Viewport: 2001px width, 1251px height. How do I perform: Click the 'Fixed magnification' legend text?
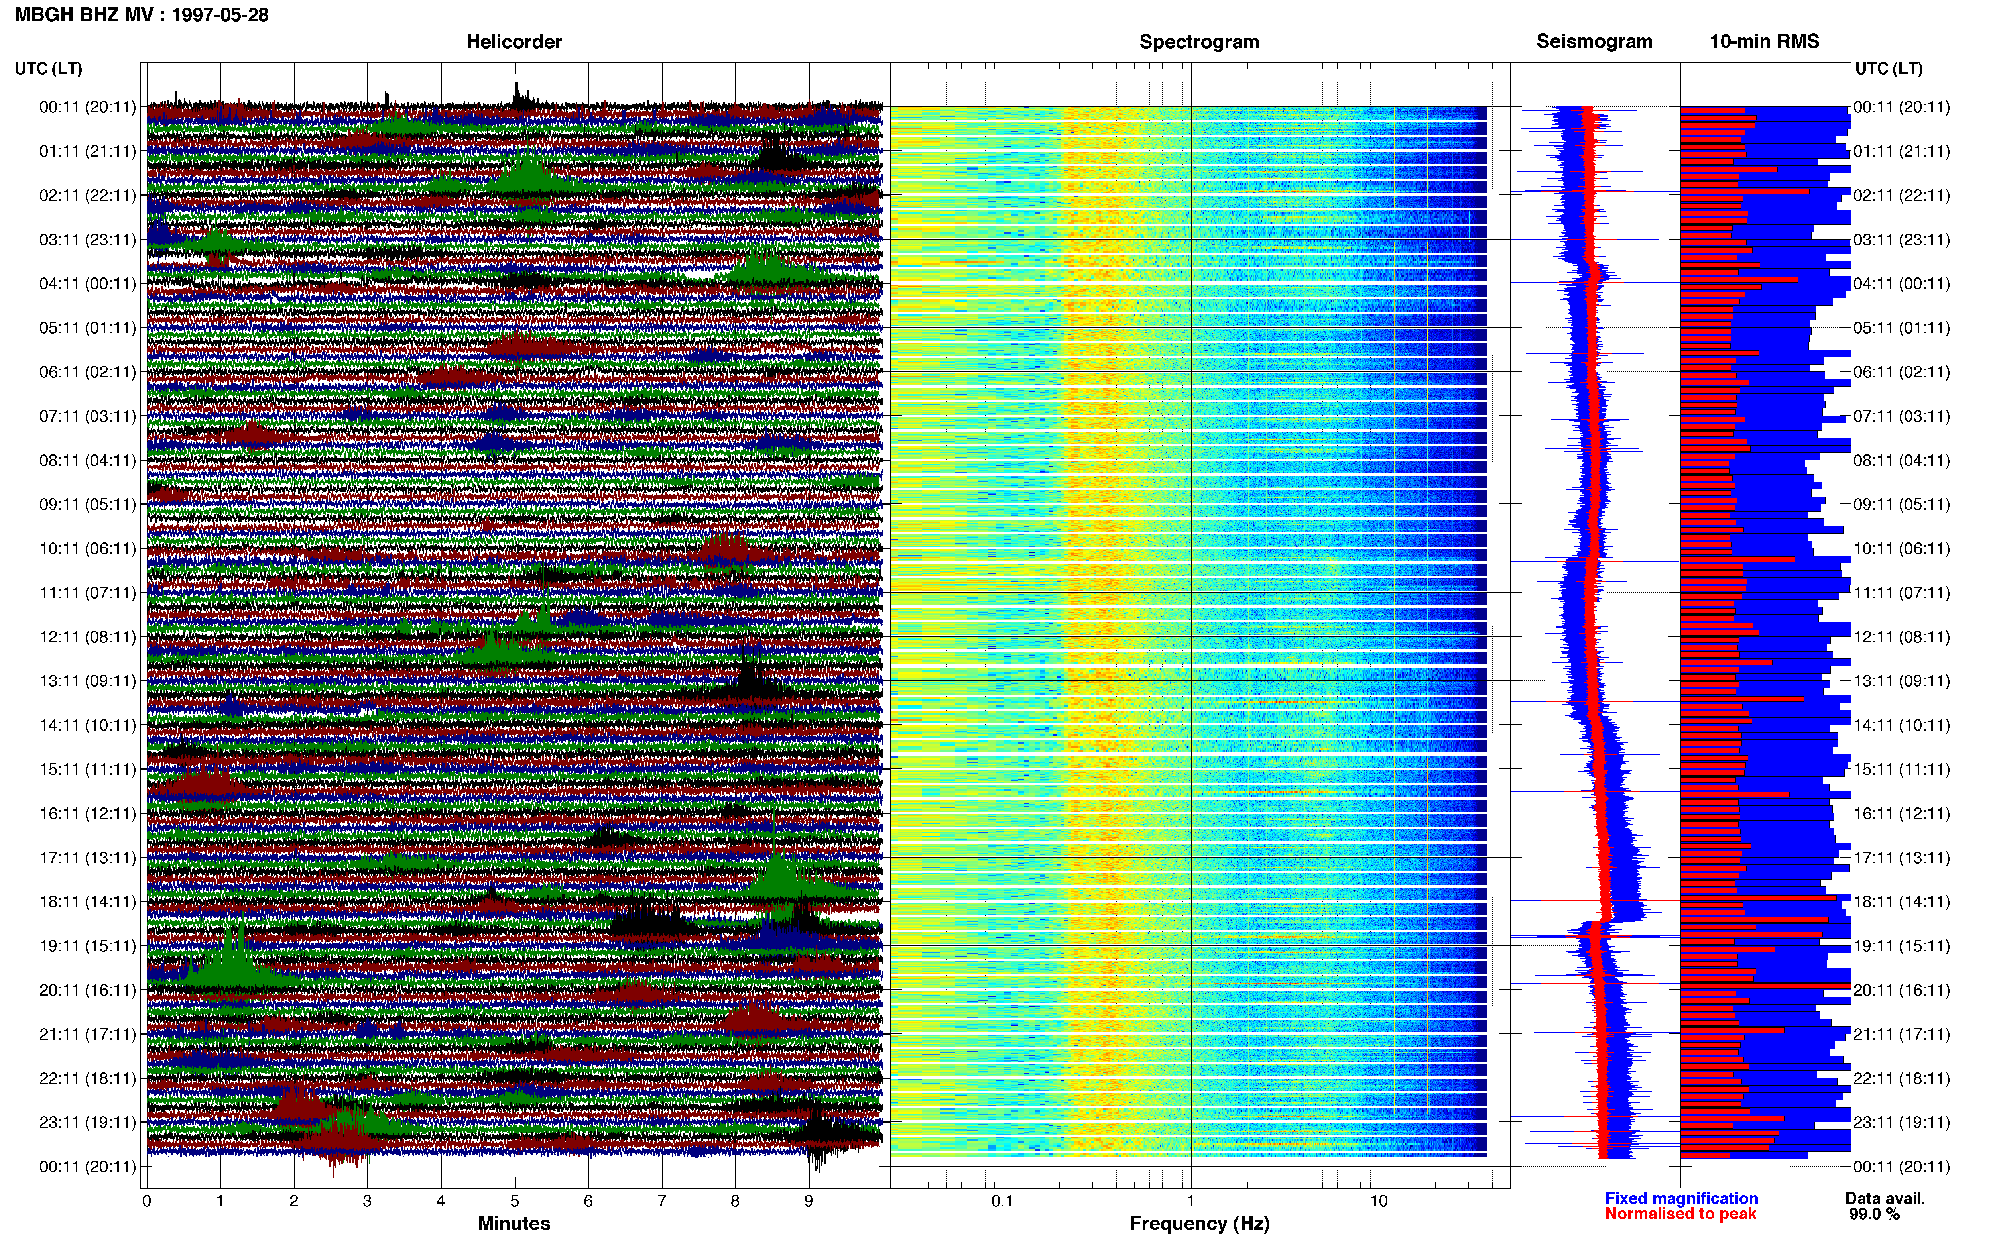(x=1682, y=1199)
